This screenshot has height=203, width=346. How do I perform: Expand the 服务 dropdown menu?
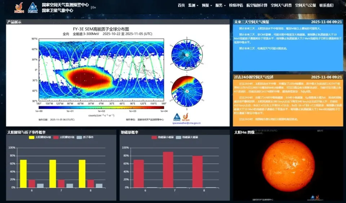point(220,5)
